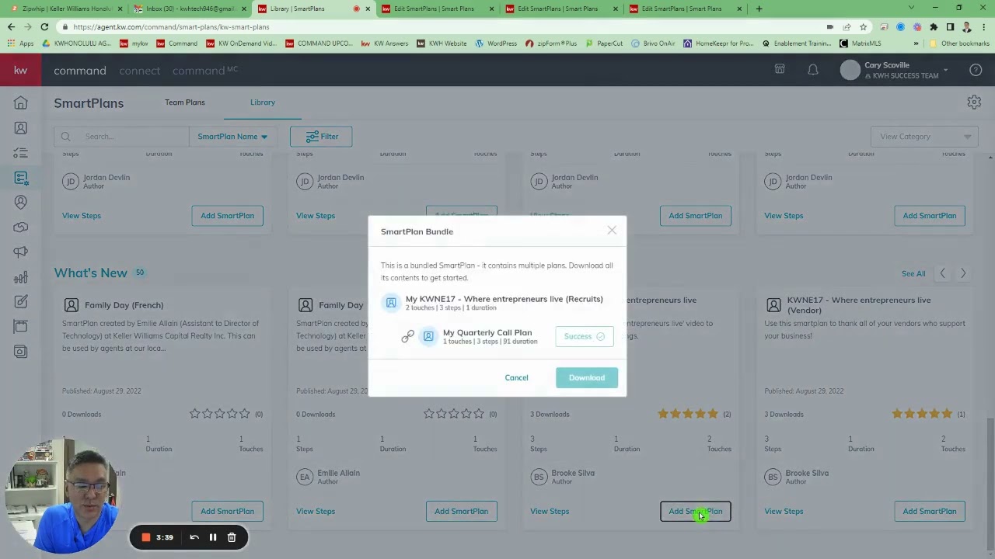This screenshot has height=559, width=995.
Task: Open the command section in the header
Action: [x=80, y=71]
